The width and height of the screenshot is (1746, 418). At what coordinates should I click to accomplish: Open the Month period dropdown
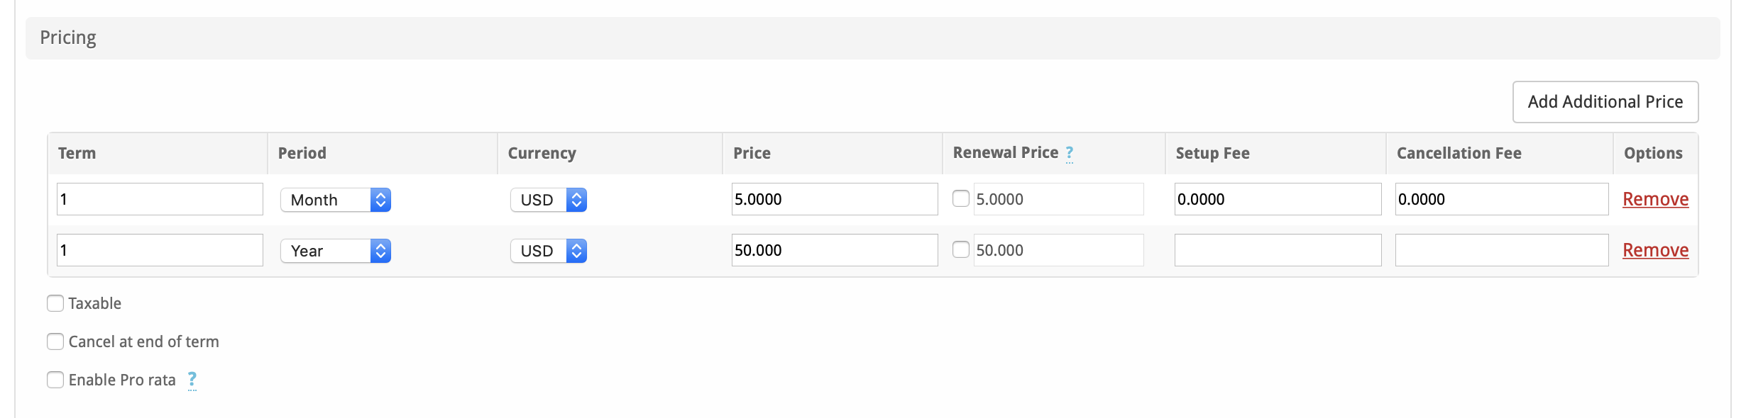(x=336, y=200)
